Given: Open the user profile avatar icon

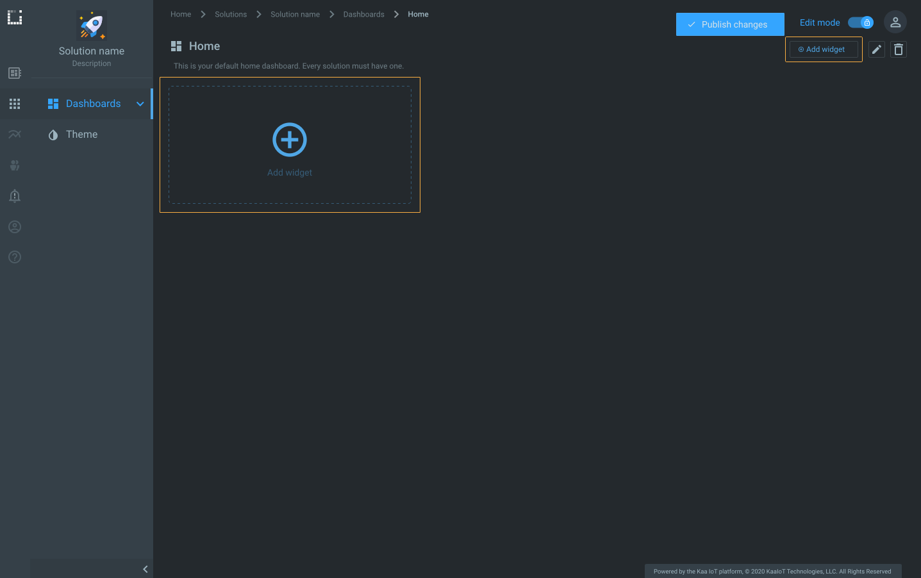Looking at the screenshot, I should pos(895,22).
